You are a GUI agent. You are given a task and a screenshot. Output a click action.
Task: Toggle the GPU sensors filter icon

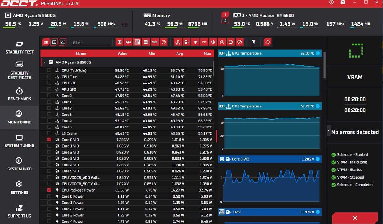point(128,42)
